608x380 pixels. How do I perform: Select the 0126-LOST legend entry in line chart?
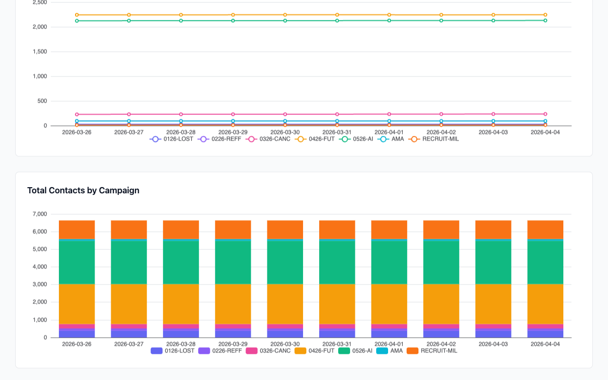[x=178, y=139]
